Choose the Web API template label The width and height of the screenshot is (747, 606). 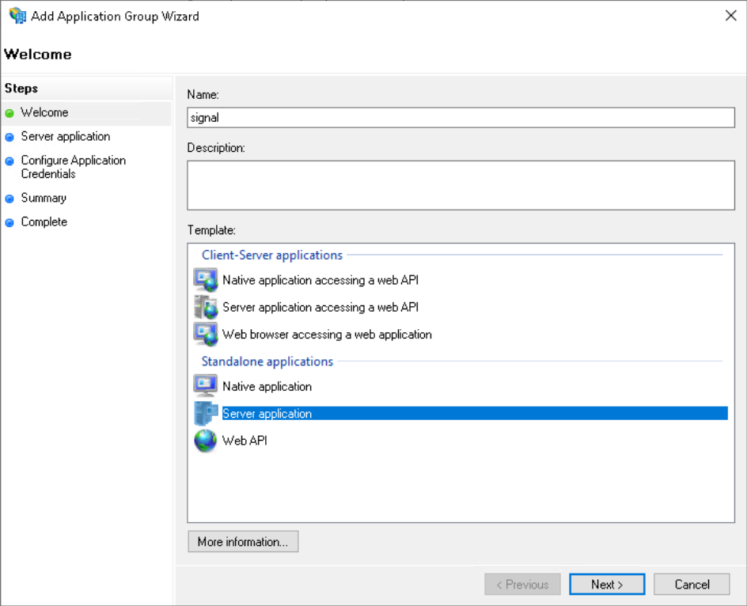tap(245, 441)
